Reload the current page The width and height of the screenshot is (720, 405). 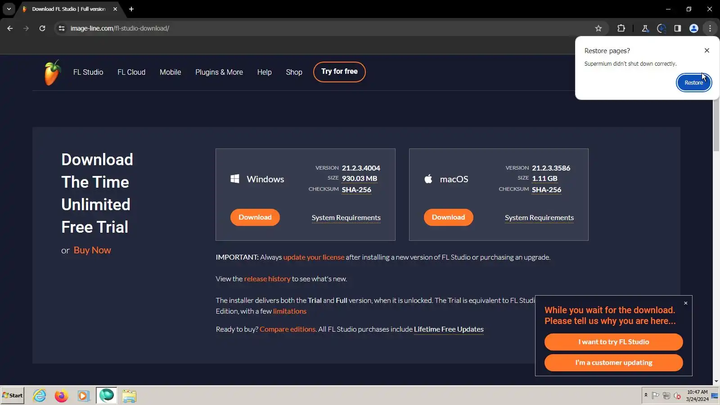pyautogui.click(x=42, y=28)
